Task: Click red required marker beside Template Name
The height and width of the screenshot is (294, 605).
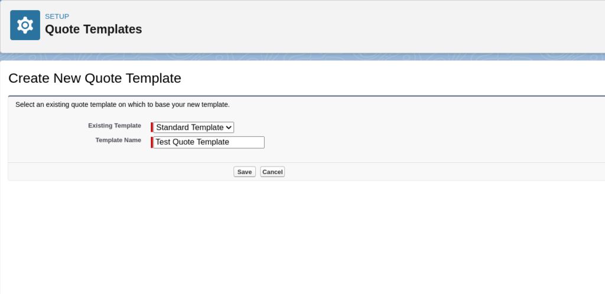Action: (152, 142)
